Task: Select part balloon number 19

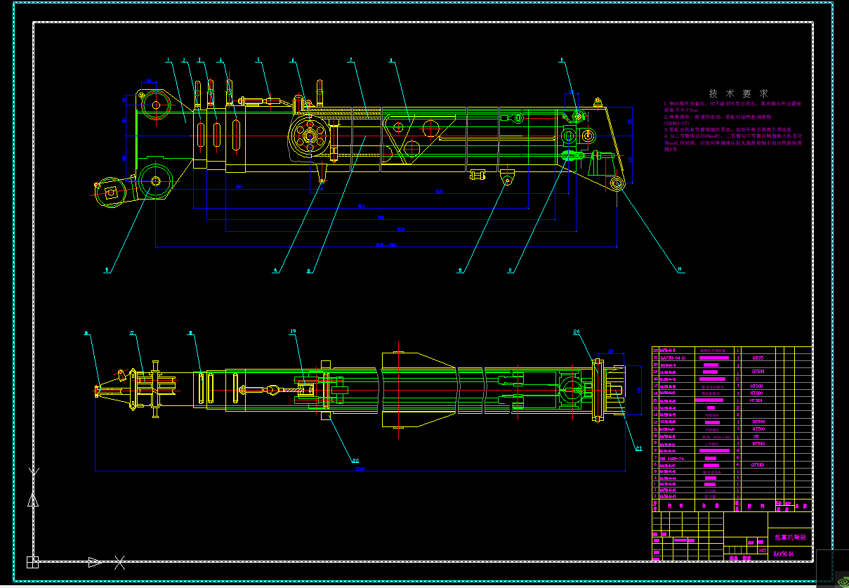Action: tap(293, 331)
